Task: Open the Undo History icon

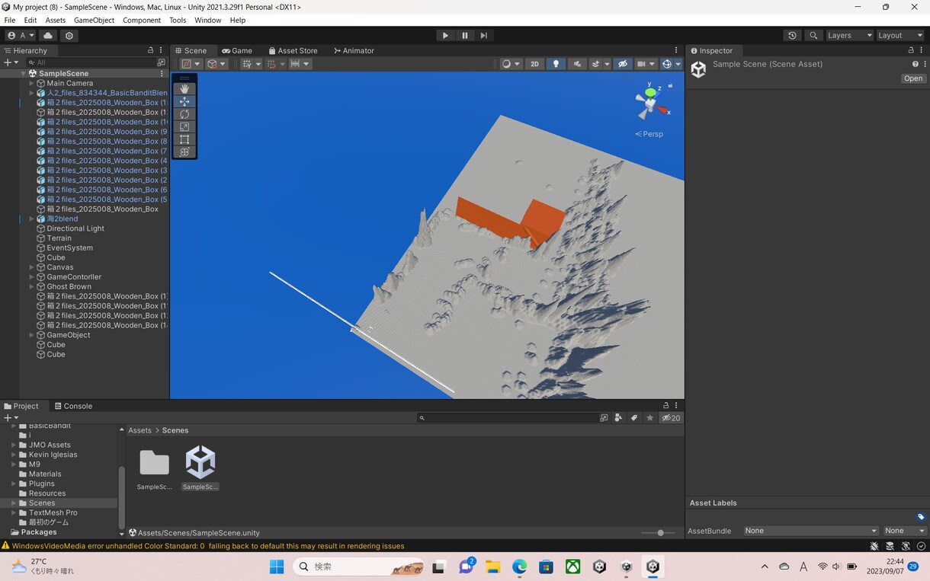Action: coord(792,35)
